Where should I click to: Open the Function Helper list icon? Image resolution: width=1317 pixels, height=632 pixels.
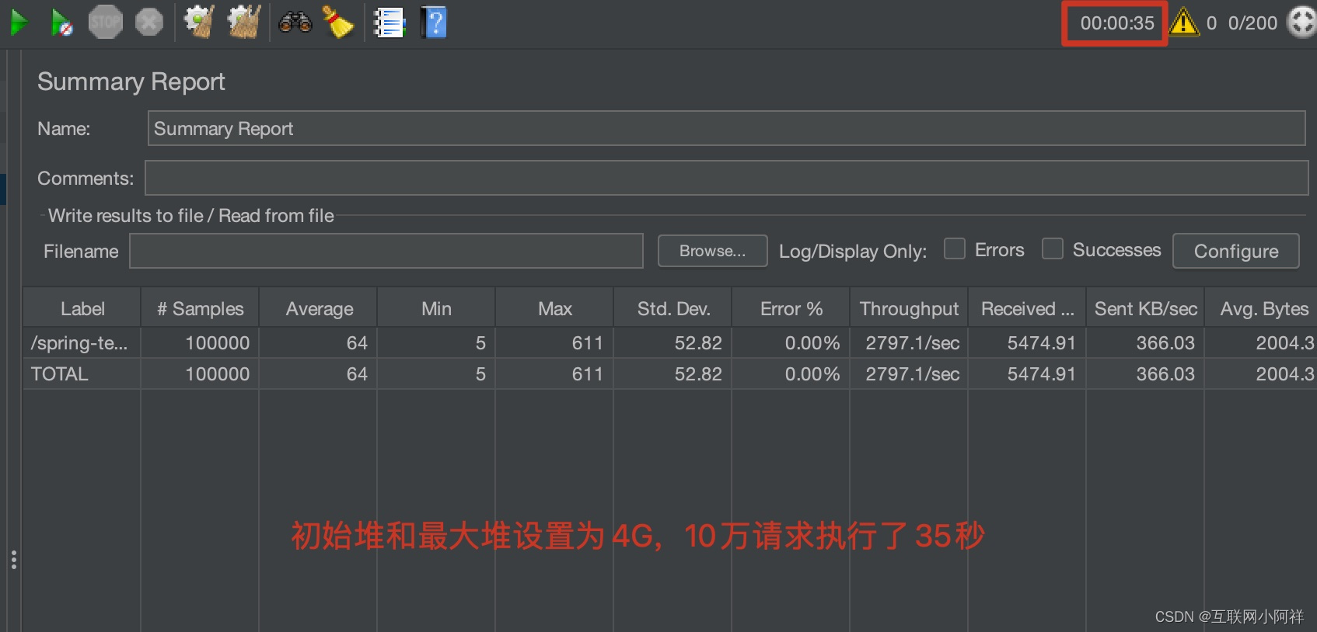pos(390,23)
